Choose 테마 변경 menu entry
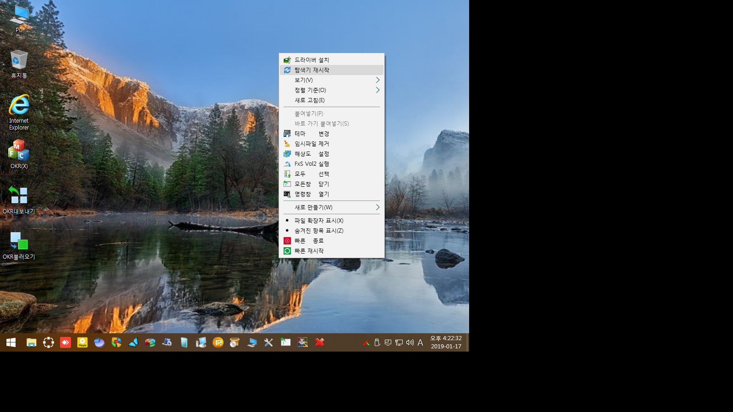Image resolution: width=733 pixels, height=412 pixels. pyautogui.click(x=332, y=134)
